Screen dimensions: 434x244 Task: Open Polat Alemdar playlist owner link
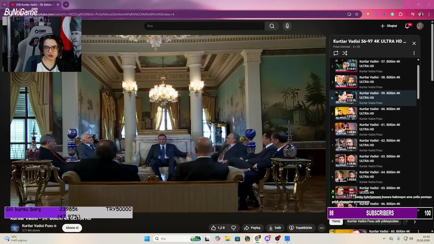342,47
